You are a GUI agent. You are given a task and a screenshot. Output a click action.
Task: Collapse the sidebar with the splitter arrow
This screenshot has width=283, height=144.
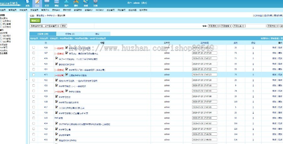[27, 80]
